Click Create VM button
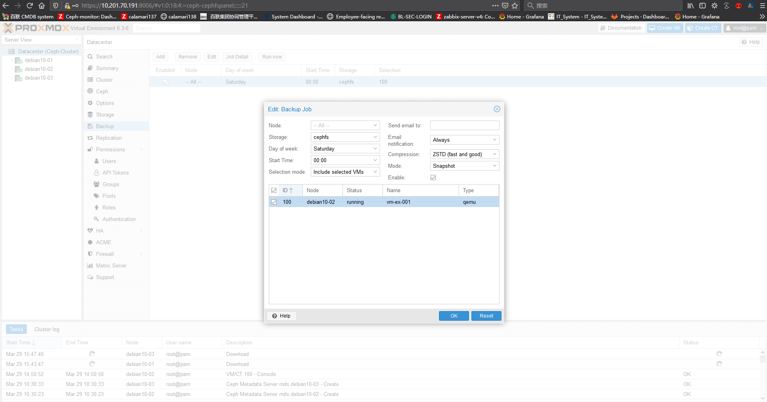Viewport: 767px width, 402px height. click(x=665, y=28)
